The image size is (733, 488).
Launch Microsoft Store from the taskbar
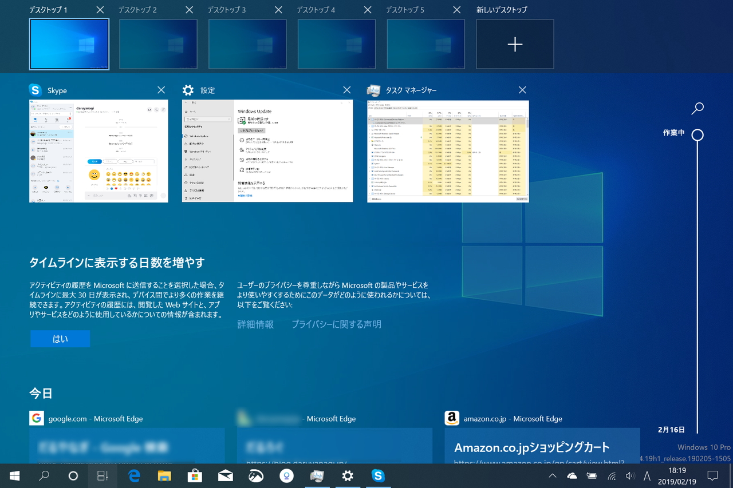(x=195, y=475)
